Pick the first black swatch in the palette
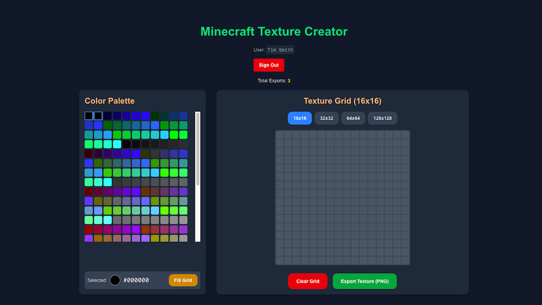 [88, 116]
